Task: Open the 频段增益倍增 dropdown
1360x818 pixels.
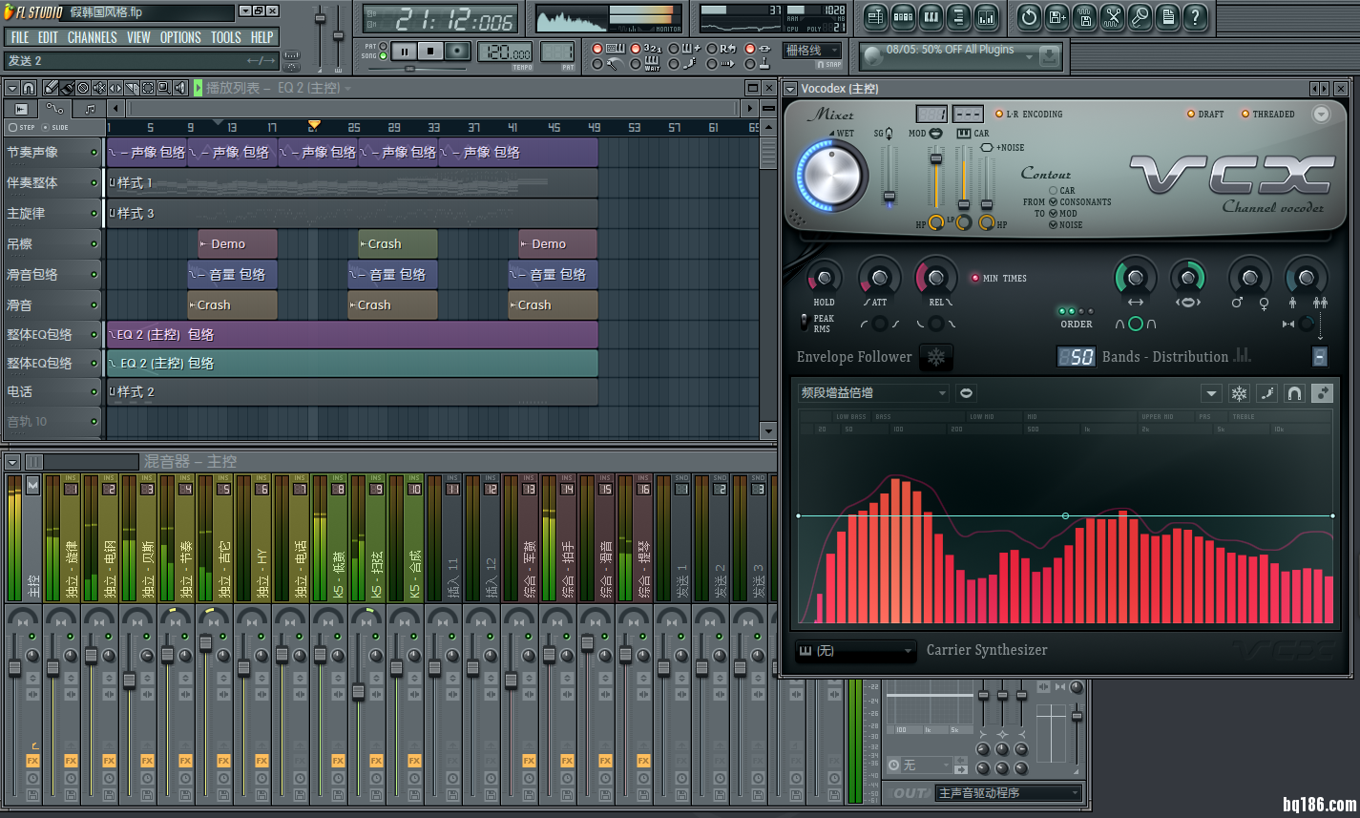Action: click(x=873, y=392)
